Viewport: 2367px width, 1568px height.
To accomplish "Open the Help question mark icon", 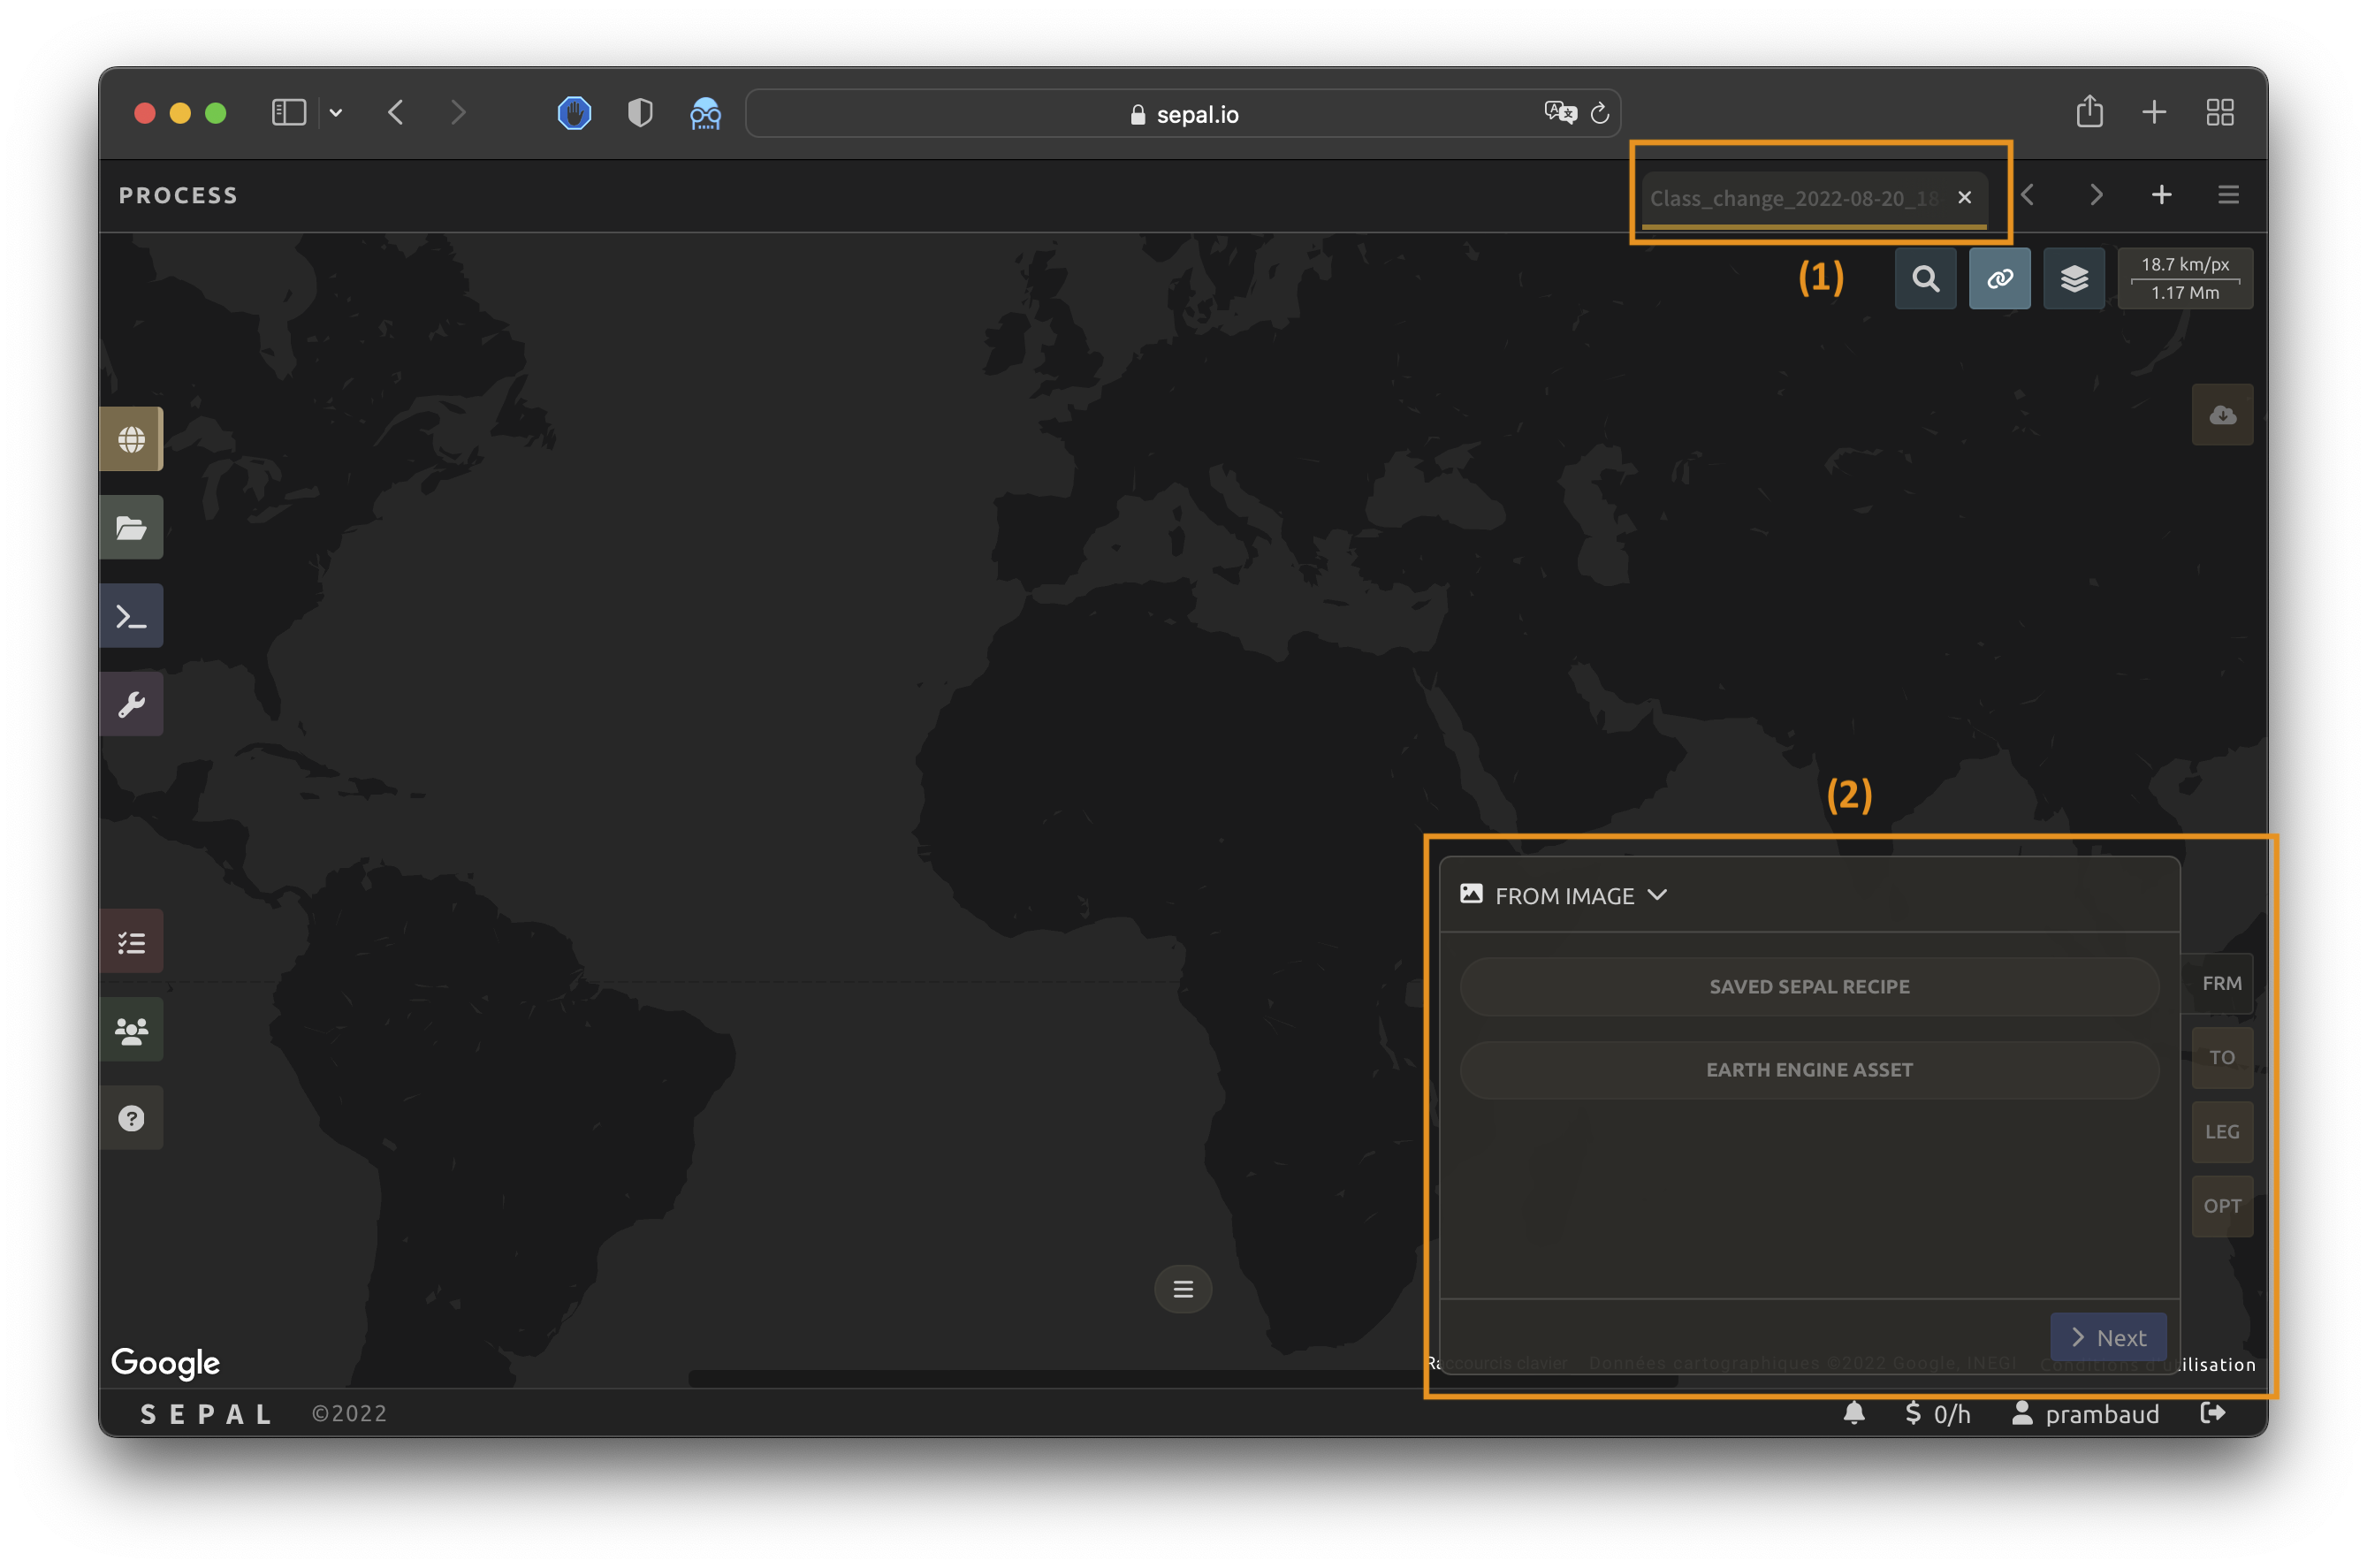I will (x=131, y=1118).
